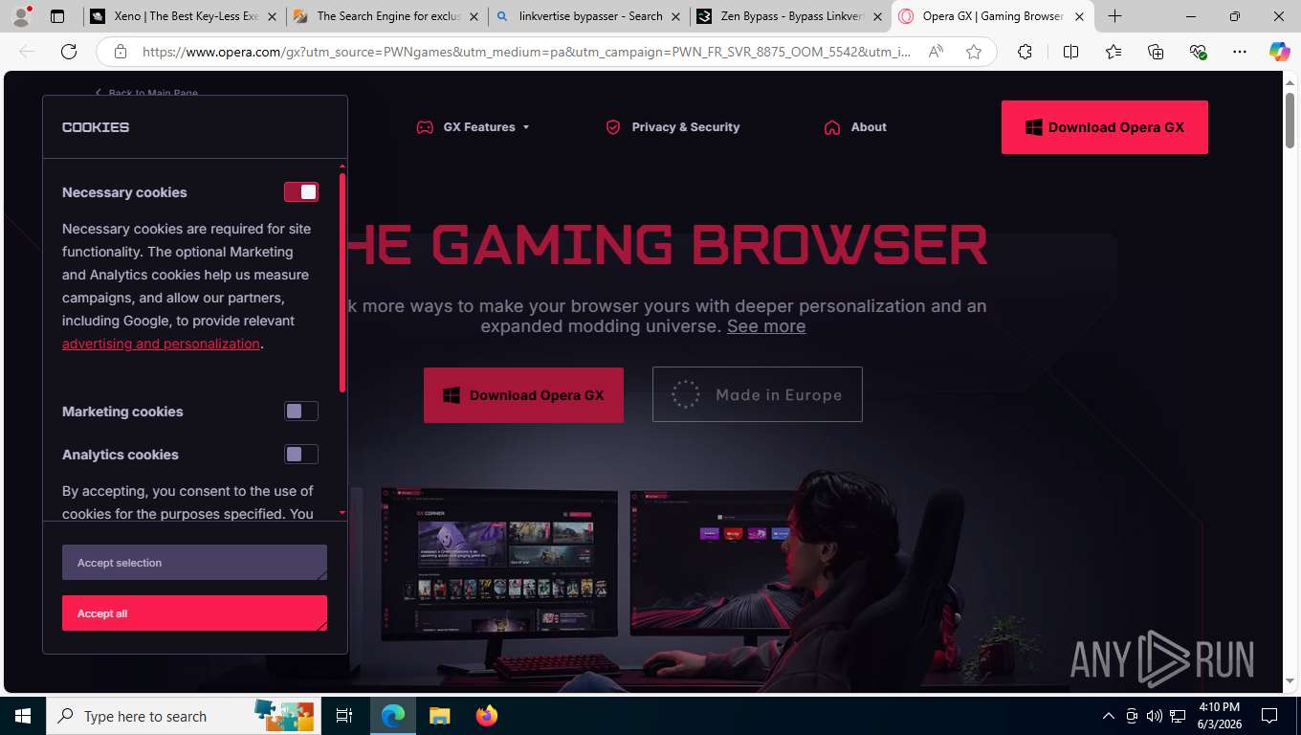Open the volume control in the tray

coord(1155,716)
